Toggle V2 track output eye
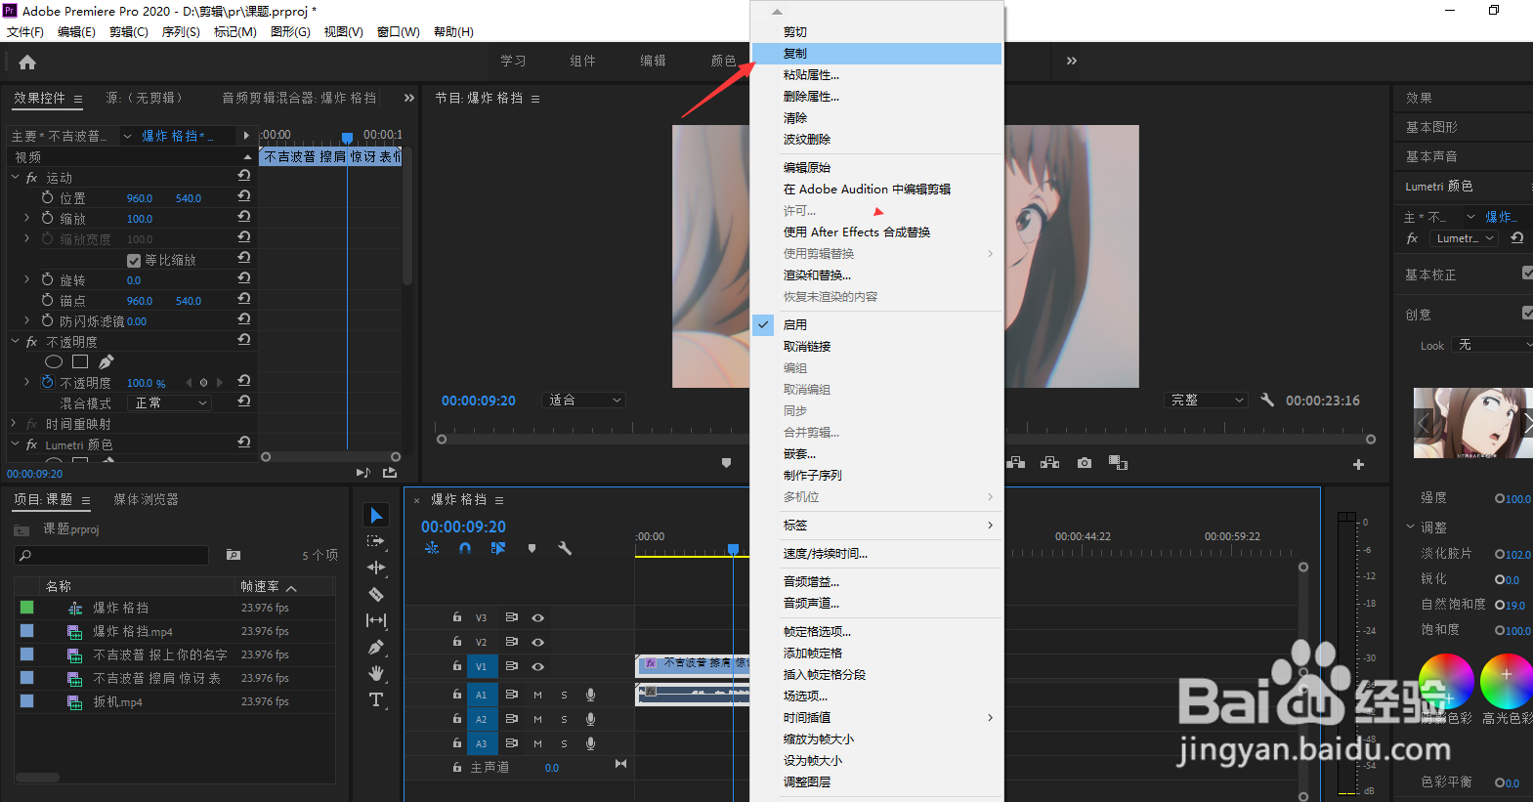Viewport: 1533px width, 802px height. pos(537,642)
